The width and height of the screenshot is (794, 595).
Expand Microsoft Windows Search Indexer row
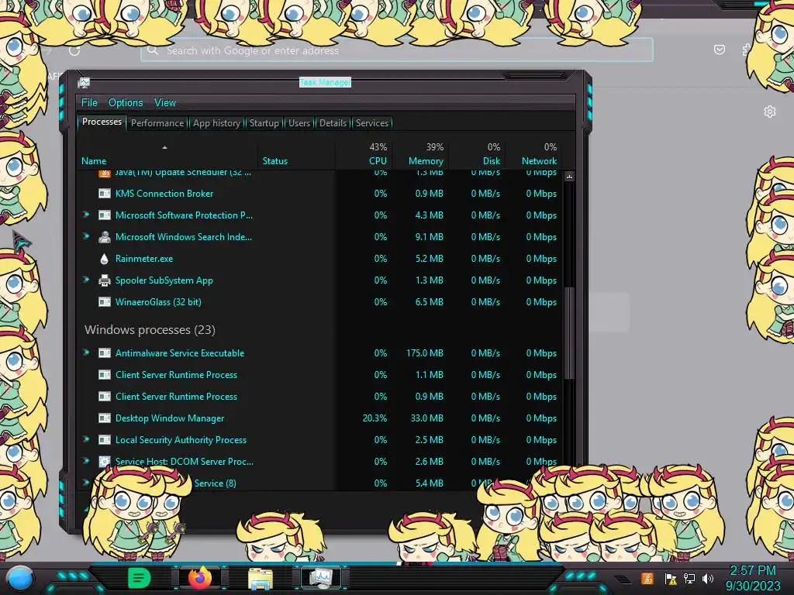(86, 236)
